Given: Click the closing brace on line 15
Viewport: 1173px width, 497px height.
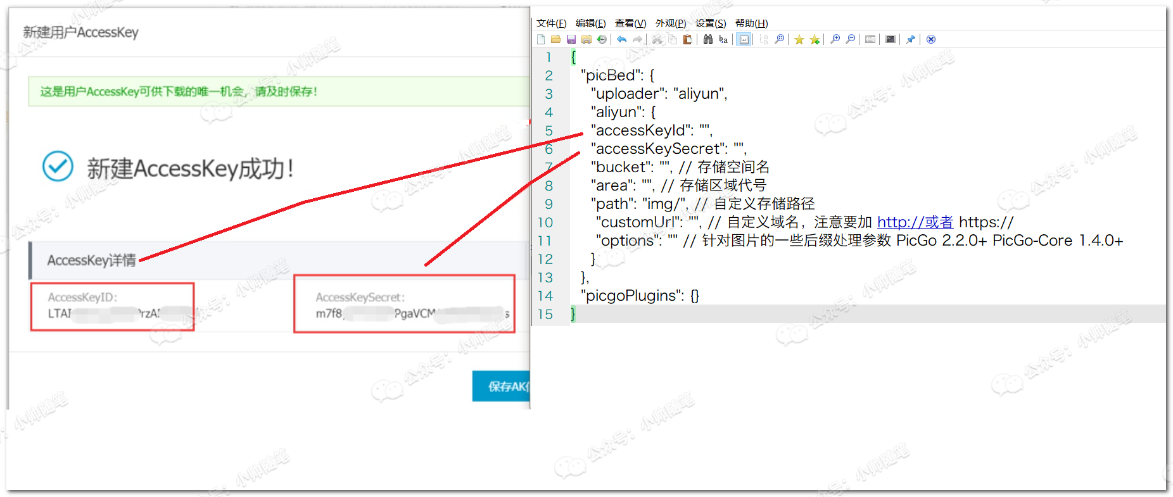Looking at the screenshot, I should point(573,314).
